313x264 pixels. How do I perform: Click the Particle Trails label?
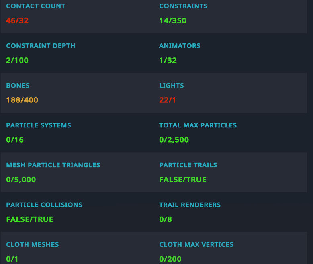click(188, 165)
